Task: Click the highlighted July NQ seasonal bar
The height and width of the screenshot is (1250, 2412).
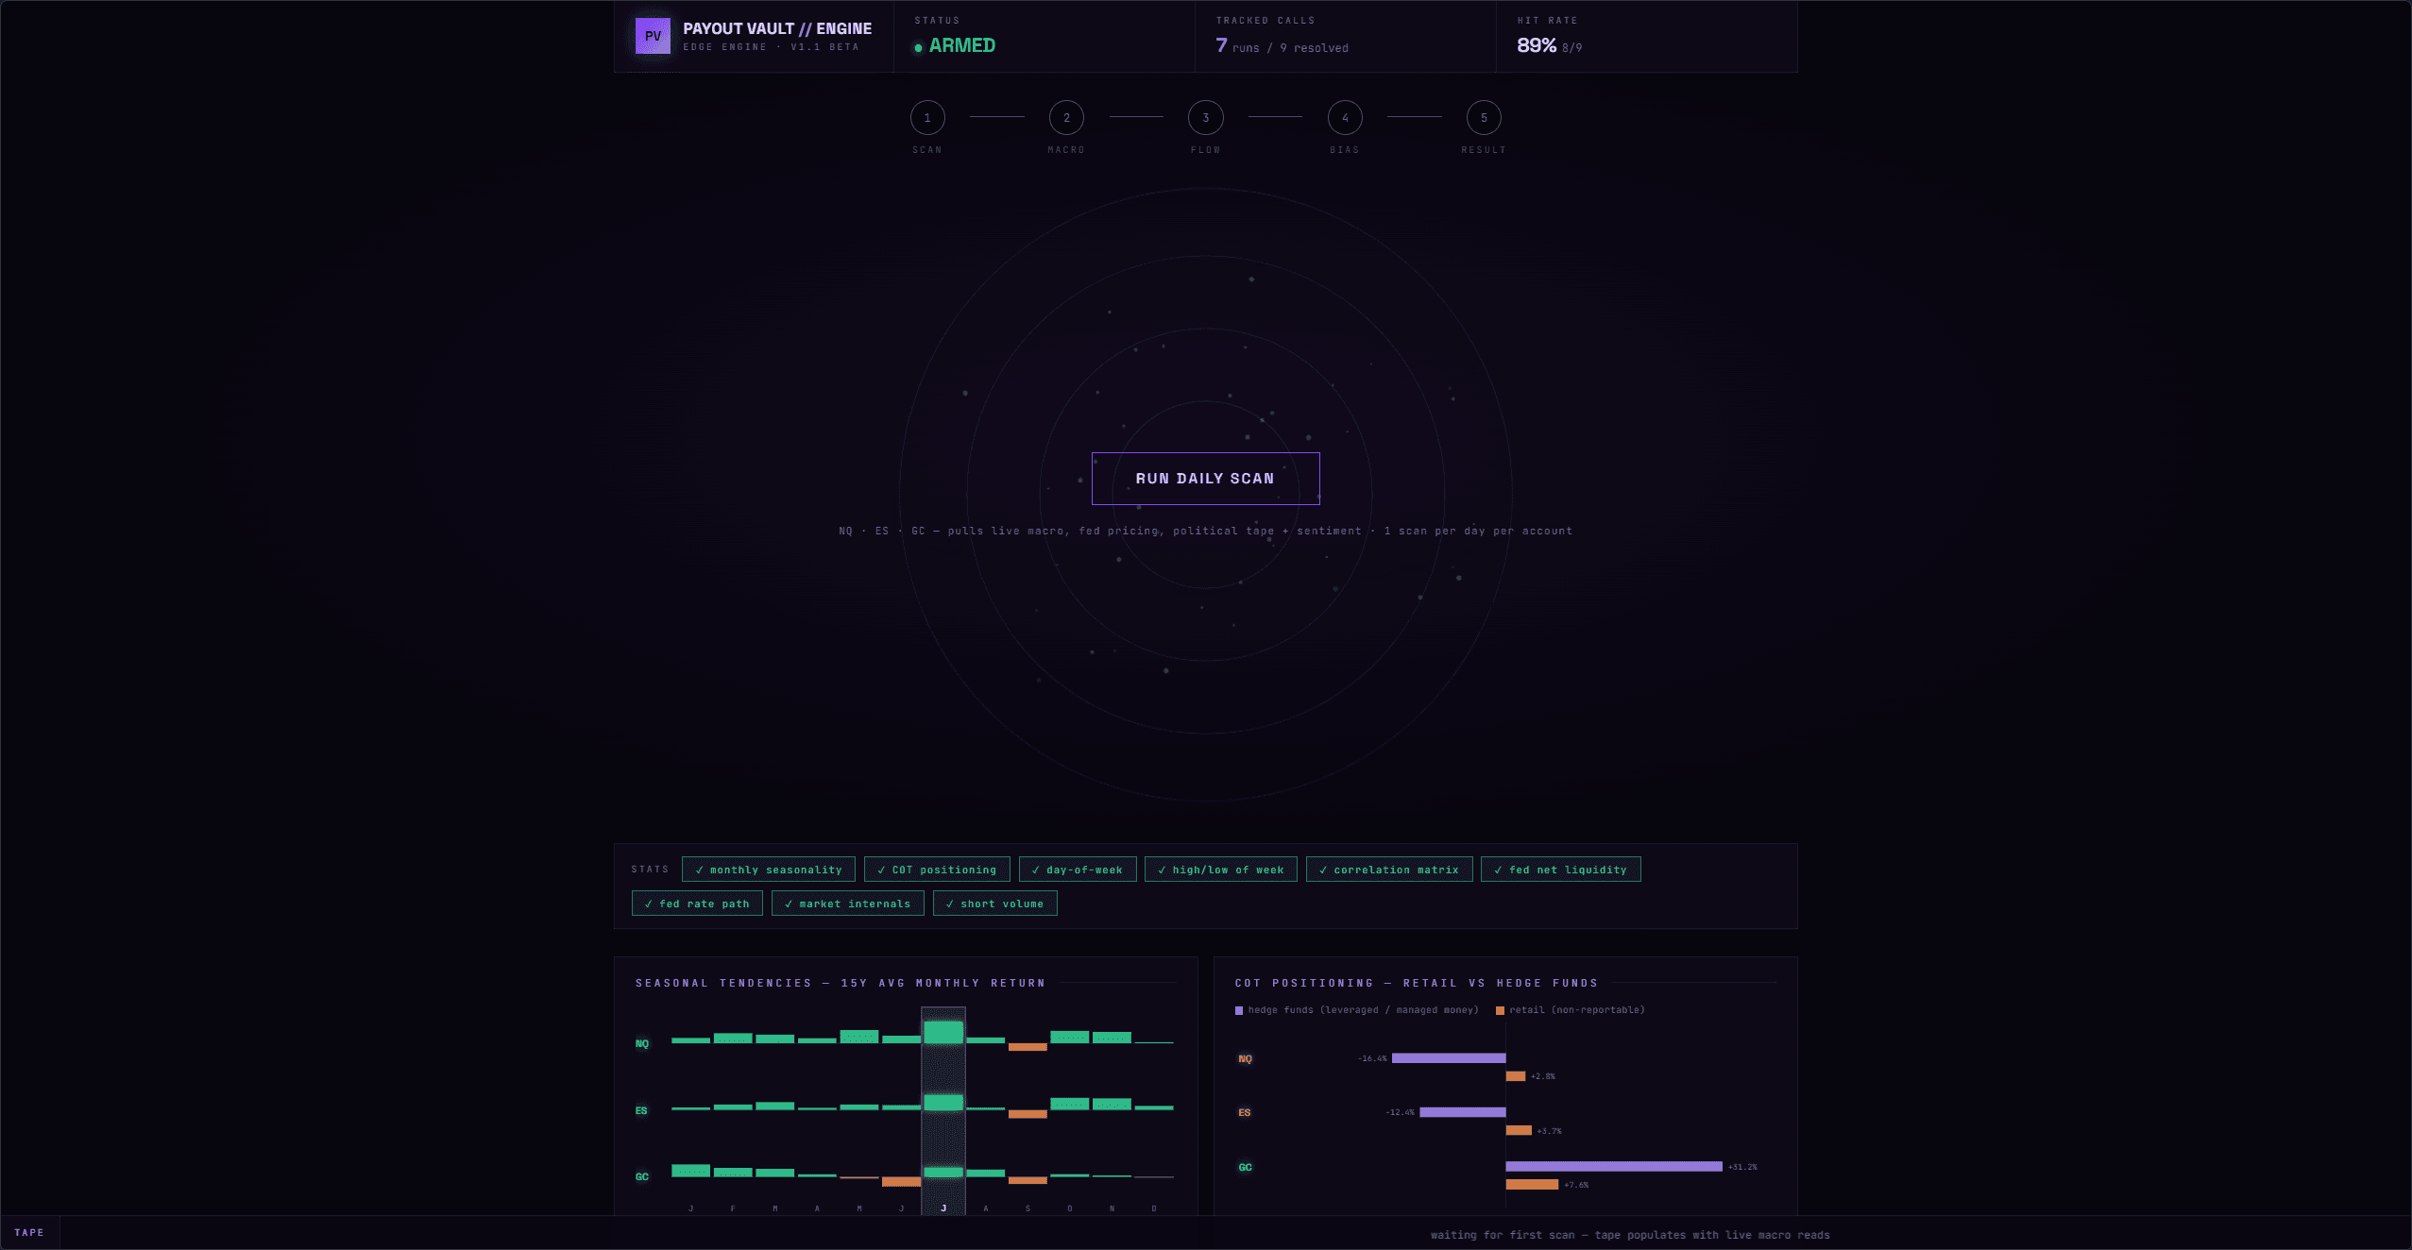Action: (943, 1033)
